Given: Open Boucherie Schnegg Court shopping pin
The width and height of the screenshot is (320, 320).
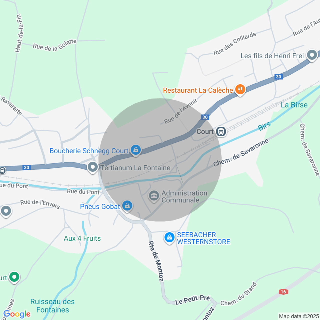Looking at the screenshot, I should [x=135, y=150].
